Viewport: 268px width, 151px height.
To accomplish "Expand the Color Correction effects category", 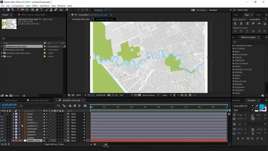I will pyautogui.click(x=234, y=63).
